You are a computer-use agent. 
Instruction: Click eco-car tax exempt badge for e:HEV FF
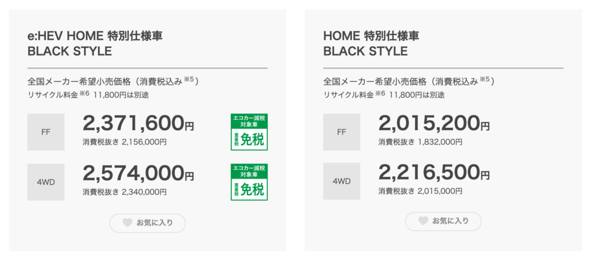[249, 132]
